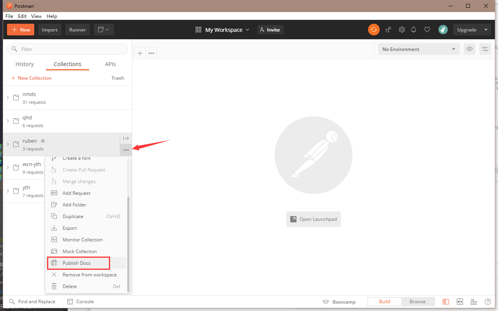
Task: Open the Help menu
Action: pyautogui.click(x=52, y=16)
